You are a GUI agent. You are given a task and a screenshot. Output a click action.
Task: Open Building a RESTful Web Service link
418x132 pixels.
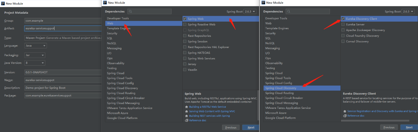207,107
